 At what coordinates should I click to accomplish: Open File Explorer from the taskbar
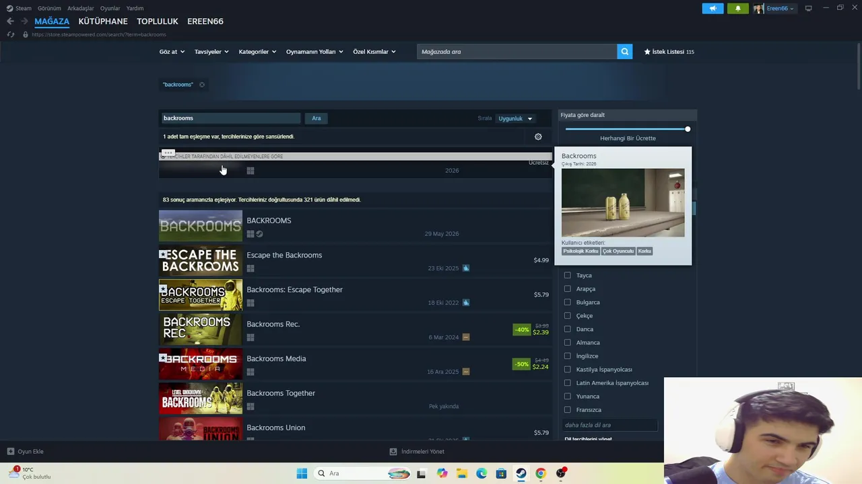(462, 473)
